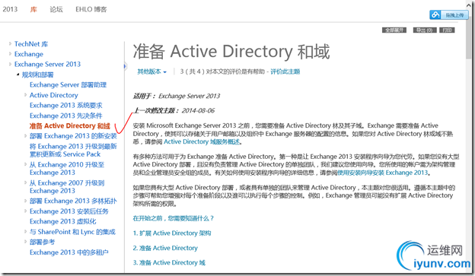Open 部署 Exchange 2013 多林拓扑 link

73,201
